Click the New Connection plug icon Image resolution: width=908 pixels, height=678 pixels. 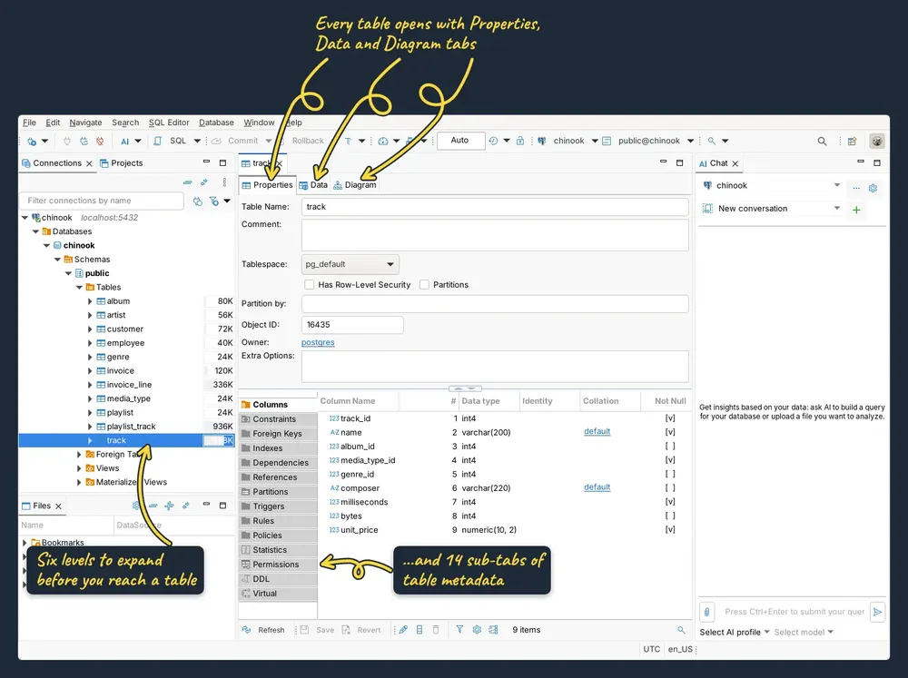click(32, 141)
